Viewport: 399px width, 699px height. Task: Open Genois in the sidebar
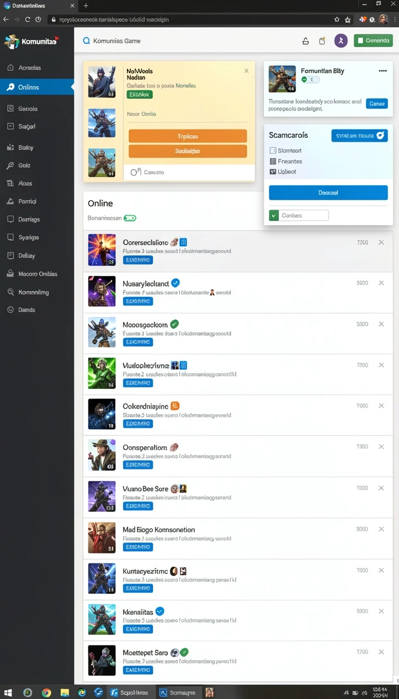[28, 109]
